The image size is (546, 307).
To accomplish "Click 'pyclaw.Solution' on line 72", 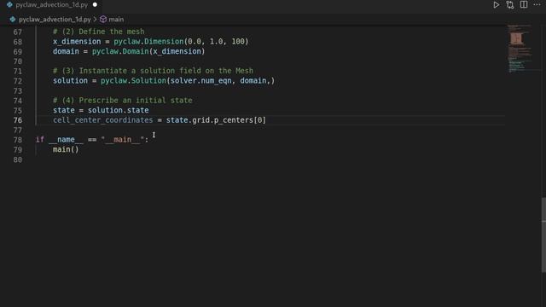I will coord(133,81).
